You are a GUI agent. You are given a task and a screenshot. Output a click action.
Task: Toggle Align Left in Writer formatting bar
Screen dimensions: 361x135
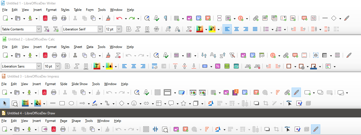227,29
